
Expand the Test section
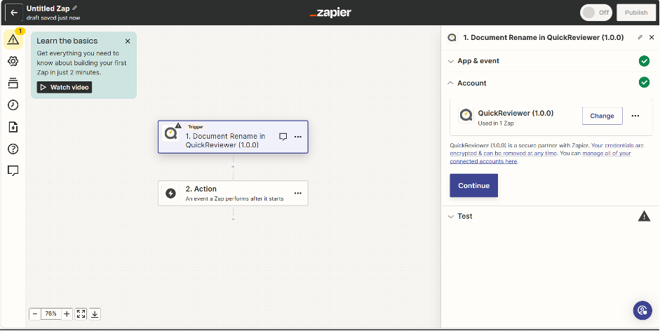click(x=464, y=216)
